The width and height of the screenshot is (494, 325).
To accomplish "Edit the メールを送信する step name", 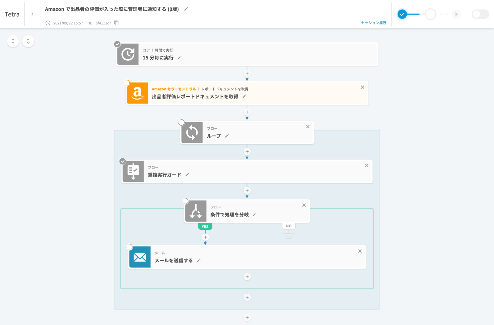I will point(199,260).
